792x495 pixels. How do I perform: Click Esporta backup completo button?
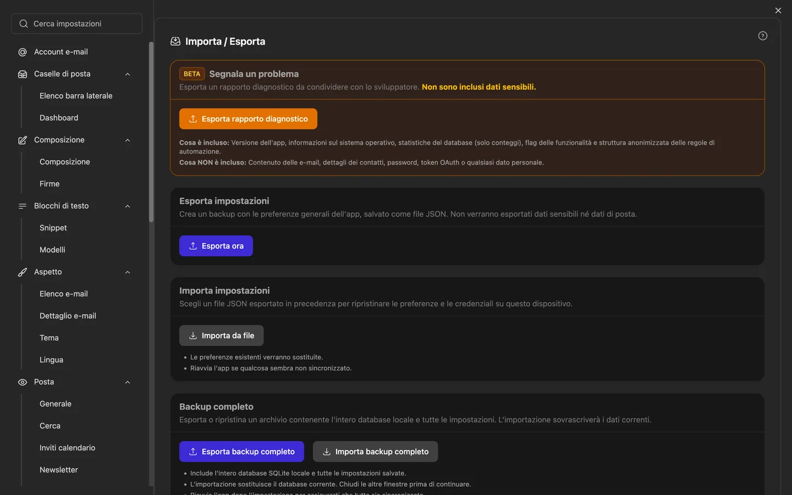(241, 452)
